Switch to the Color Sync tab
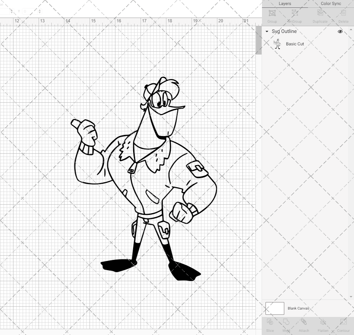The image size is (354, 335). 331,4
